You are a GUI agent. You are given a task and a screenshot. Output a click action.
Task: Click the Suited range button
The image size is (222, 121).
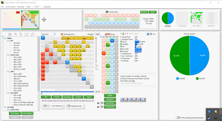[78, 97]
